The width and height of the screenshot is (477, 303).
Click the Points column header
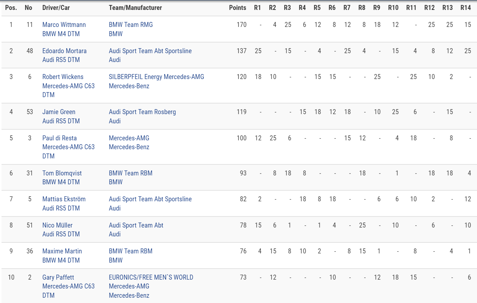click(238, 7)
